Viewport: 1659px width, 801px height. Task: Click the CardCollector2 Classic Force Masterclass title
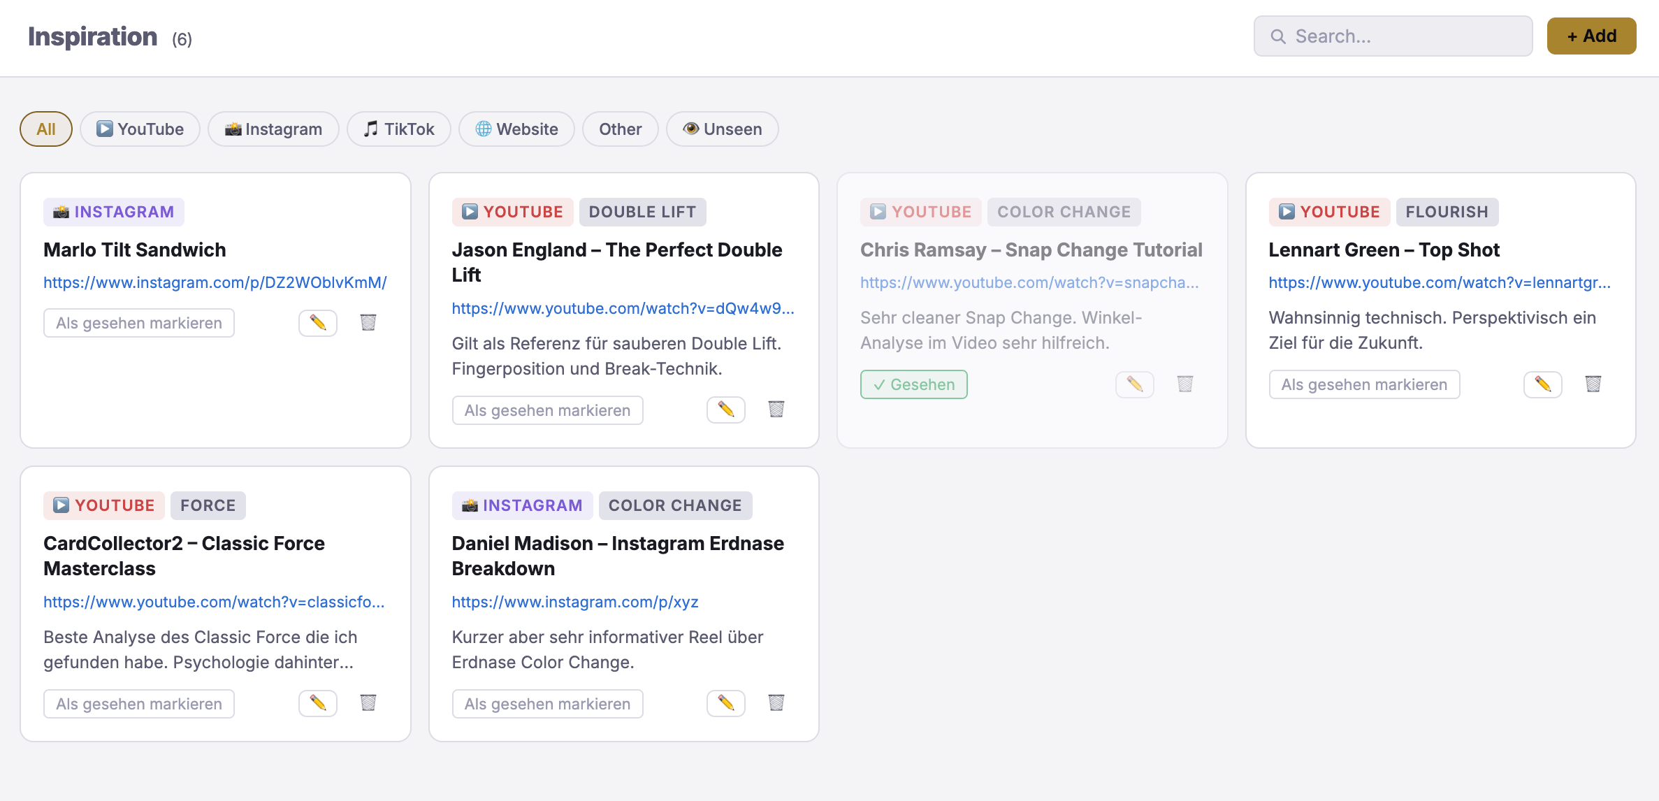[184, 556]
